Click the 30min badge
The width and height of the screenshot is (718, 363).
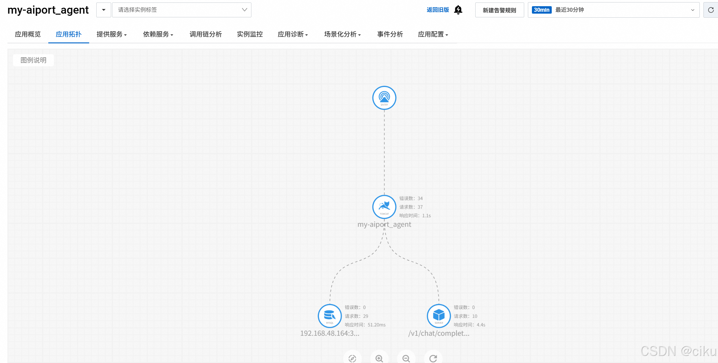tap(542, 10)
